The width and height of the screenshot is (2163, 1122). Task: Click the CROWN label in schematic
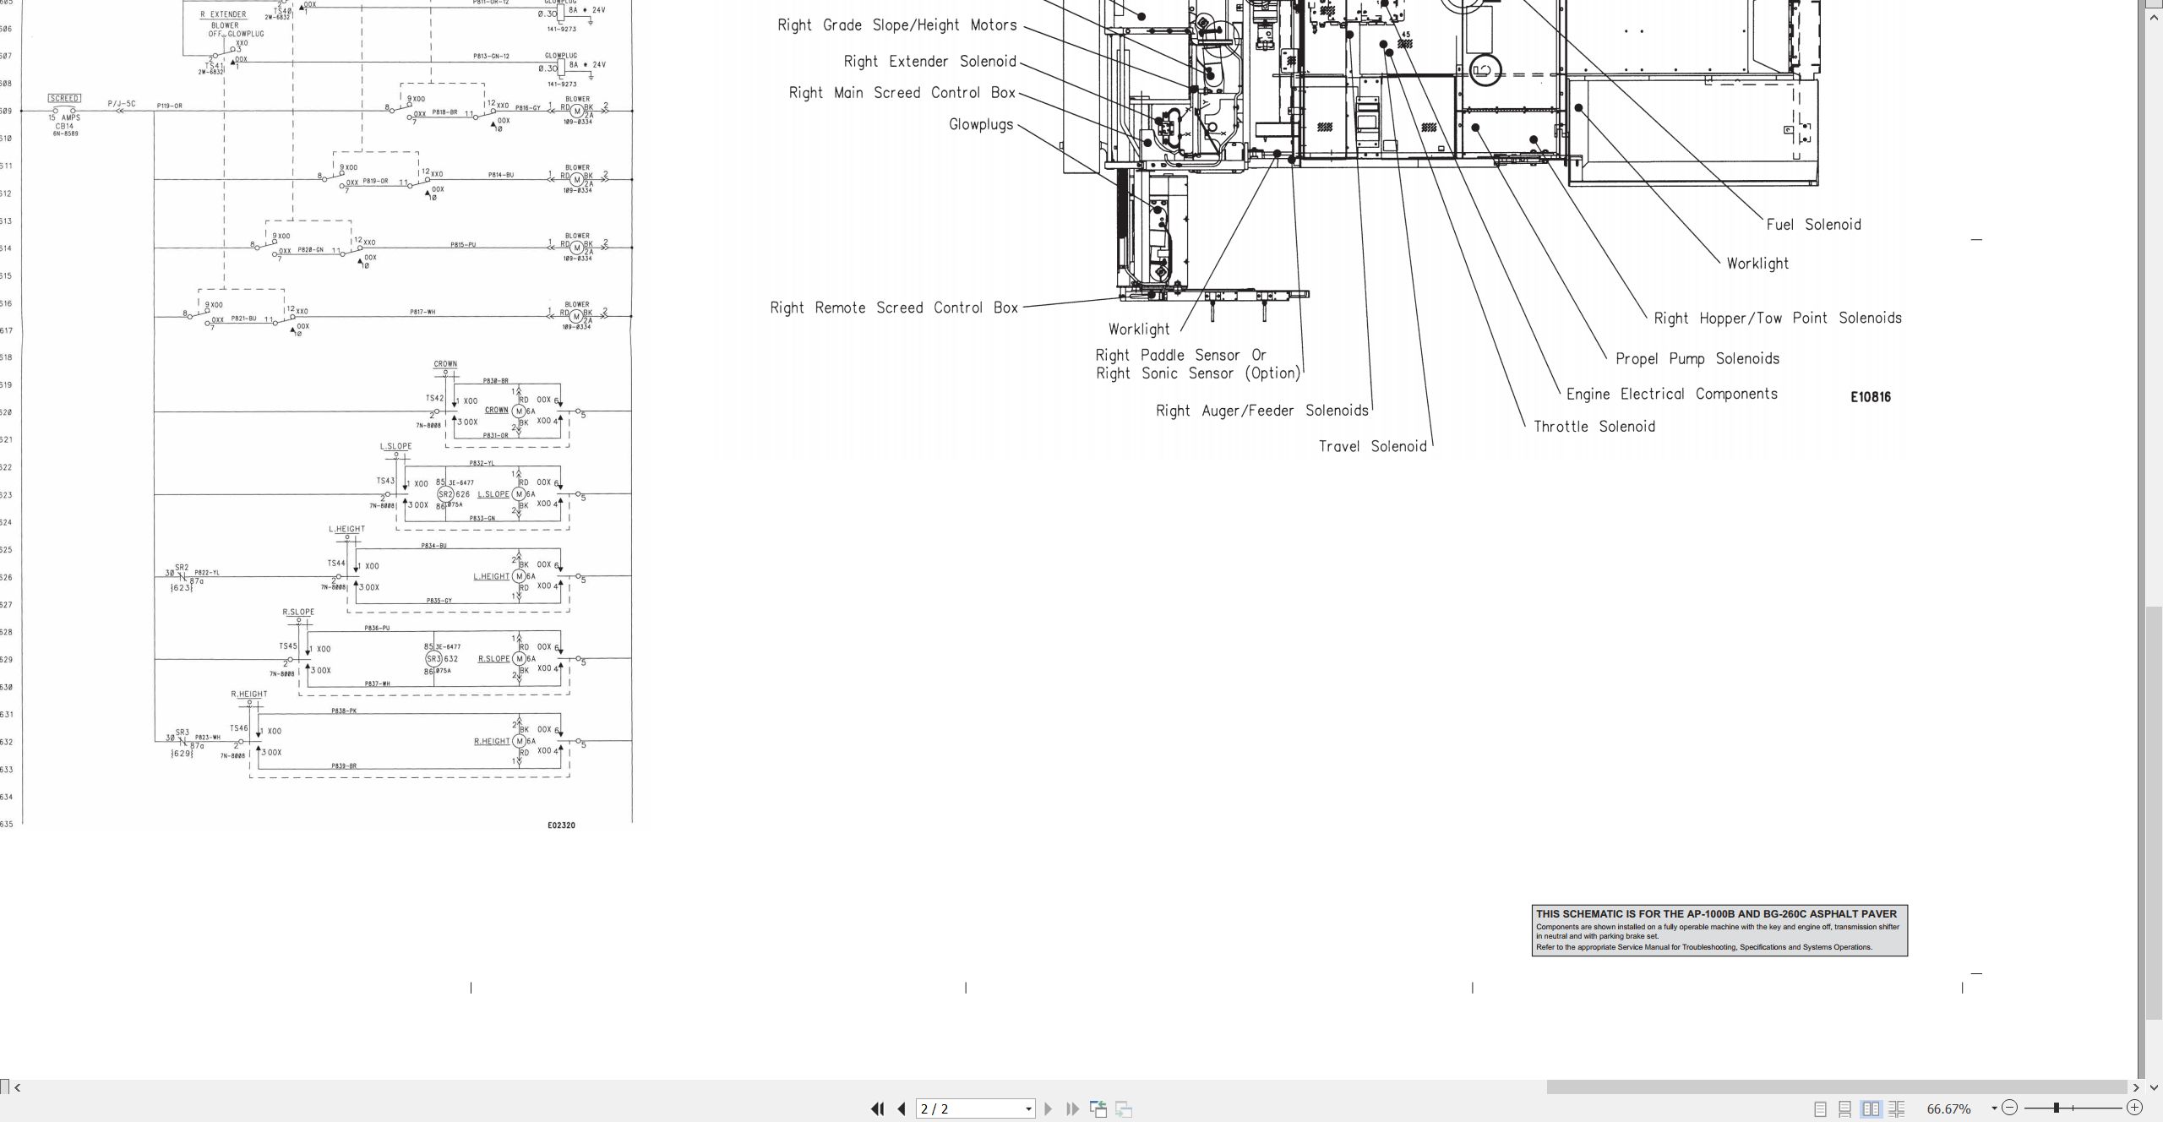[x=445, y=364]
